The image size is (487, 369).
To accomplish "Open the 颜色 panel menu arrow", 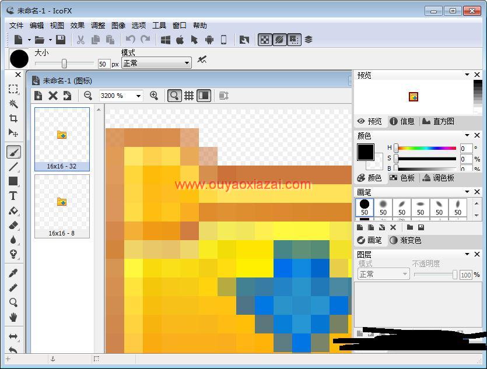I will tap(467, 135).
